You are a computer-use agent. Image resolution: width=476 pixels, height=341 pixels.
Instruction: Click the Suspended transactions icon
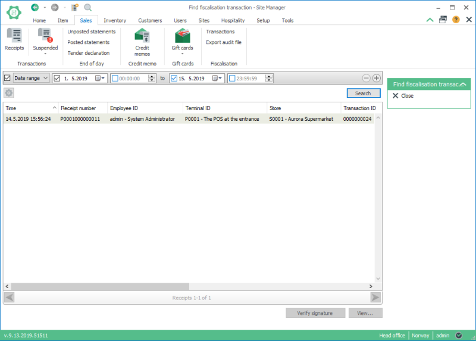45,37
